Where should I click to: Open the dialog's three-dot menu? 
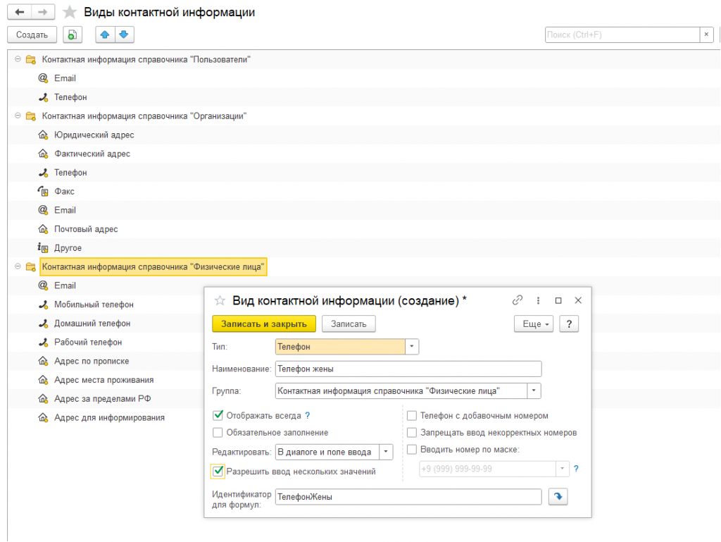pos(538,300)
